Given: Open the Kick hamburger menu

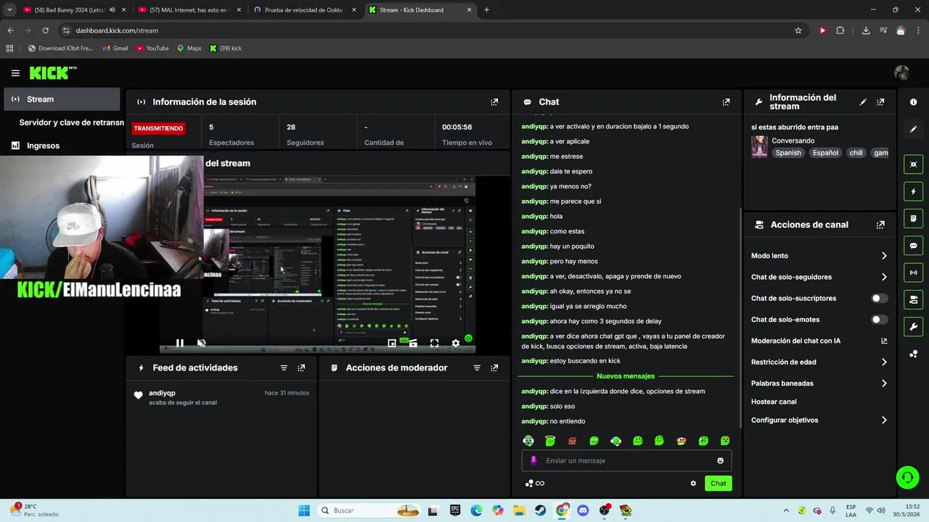Looking at the screenshot, I should click(x=15, y=73).
